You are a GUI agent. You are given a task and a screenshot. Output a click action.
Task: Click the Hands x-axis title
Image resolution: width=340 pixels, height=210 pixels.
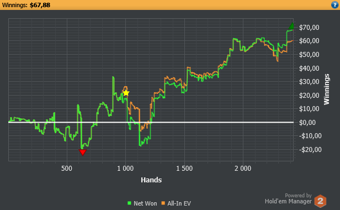point(151,180)
